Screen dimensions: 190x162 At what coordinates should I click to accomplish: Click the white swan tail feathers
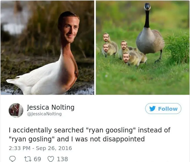(x=18, y=81)
